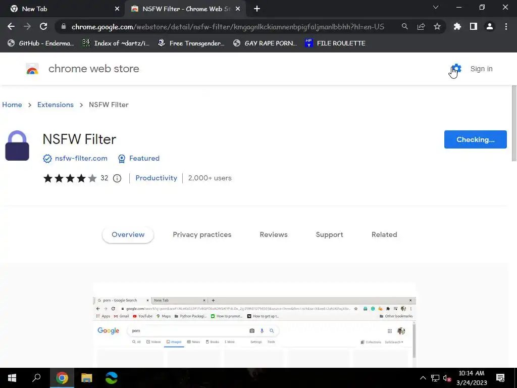Go to Extensions breadcrumb link

(56, 105)
